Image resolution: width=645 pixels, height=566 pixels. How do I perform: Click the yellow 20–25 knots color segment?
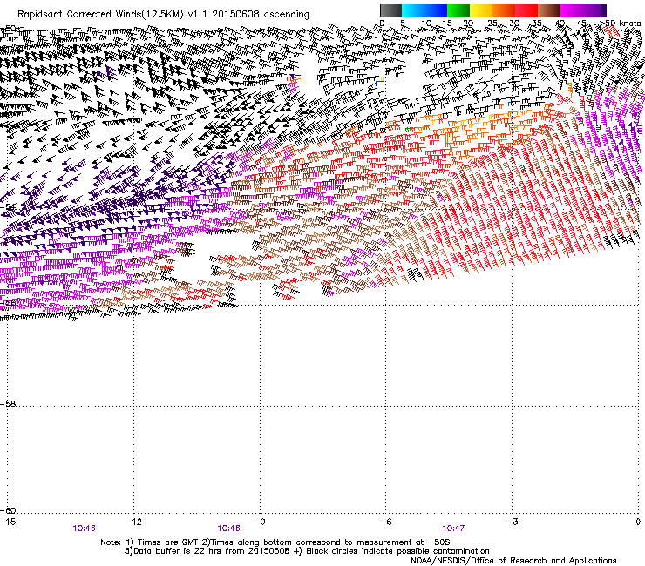pos(481,10)
